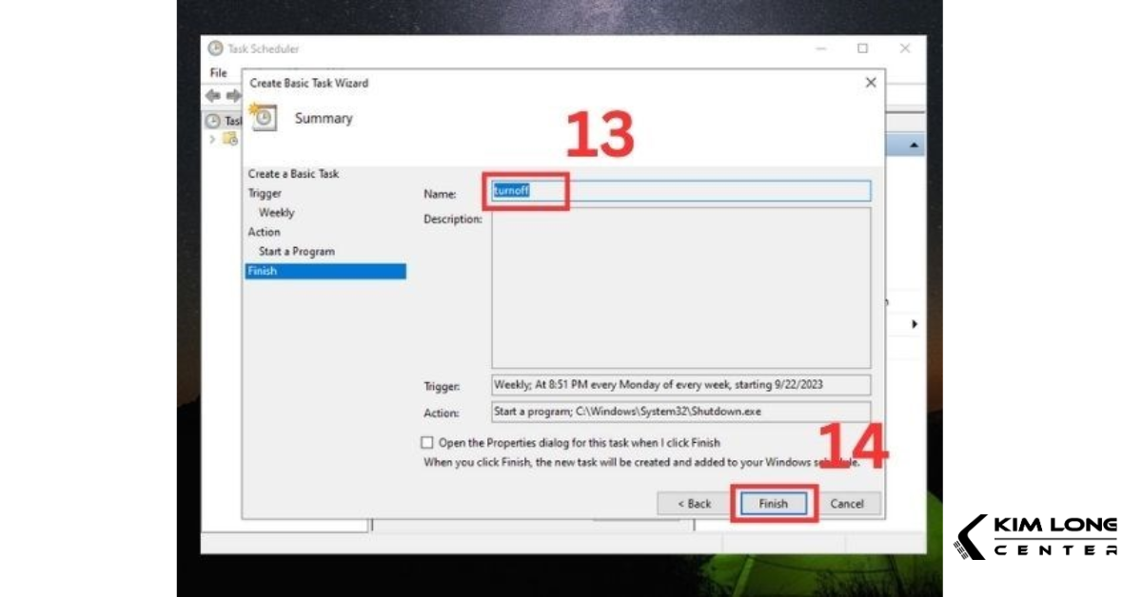Click the Back button

pyautogui.click(x=691, y=503)
